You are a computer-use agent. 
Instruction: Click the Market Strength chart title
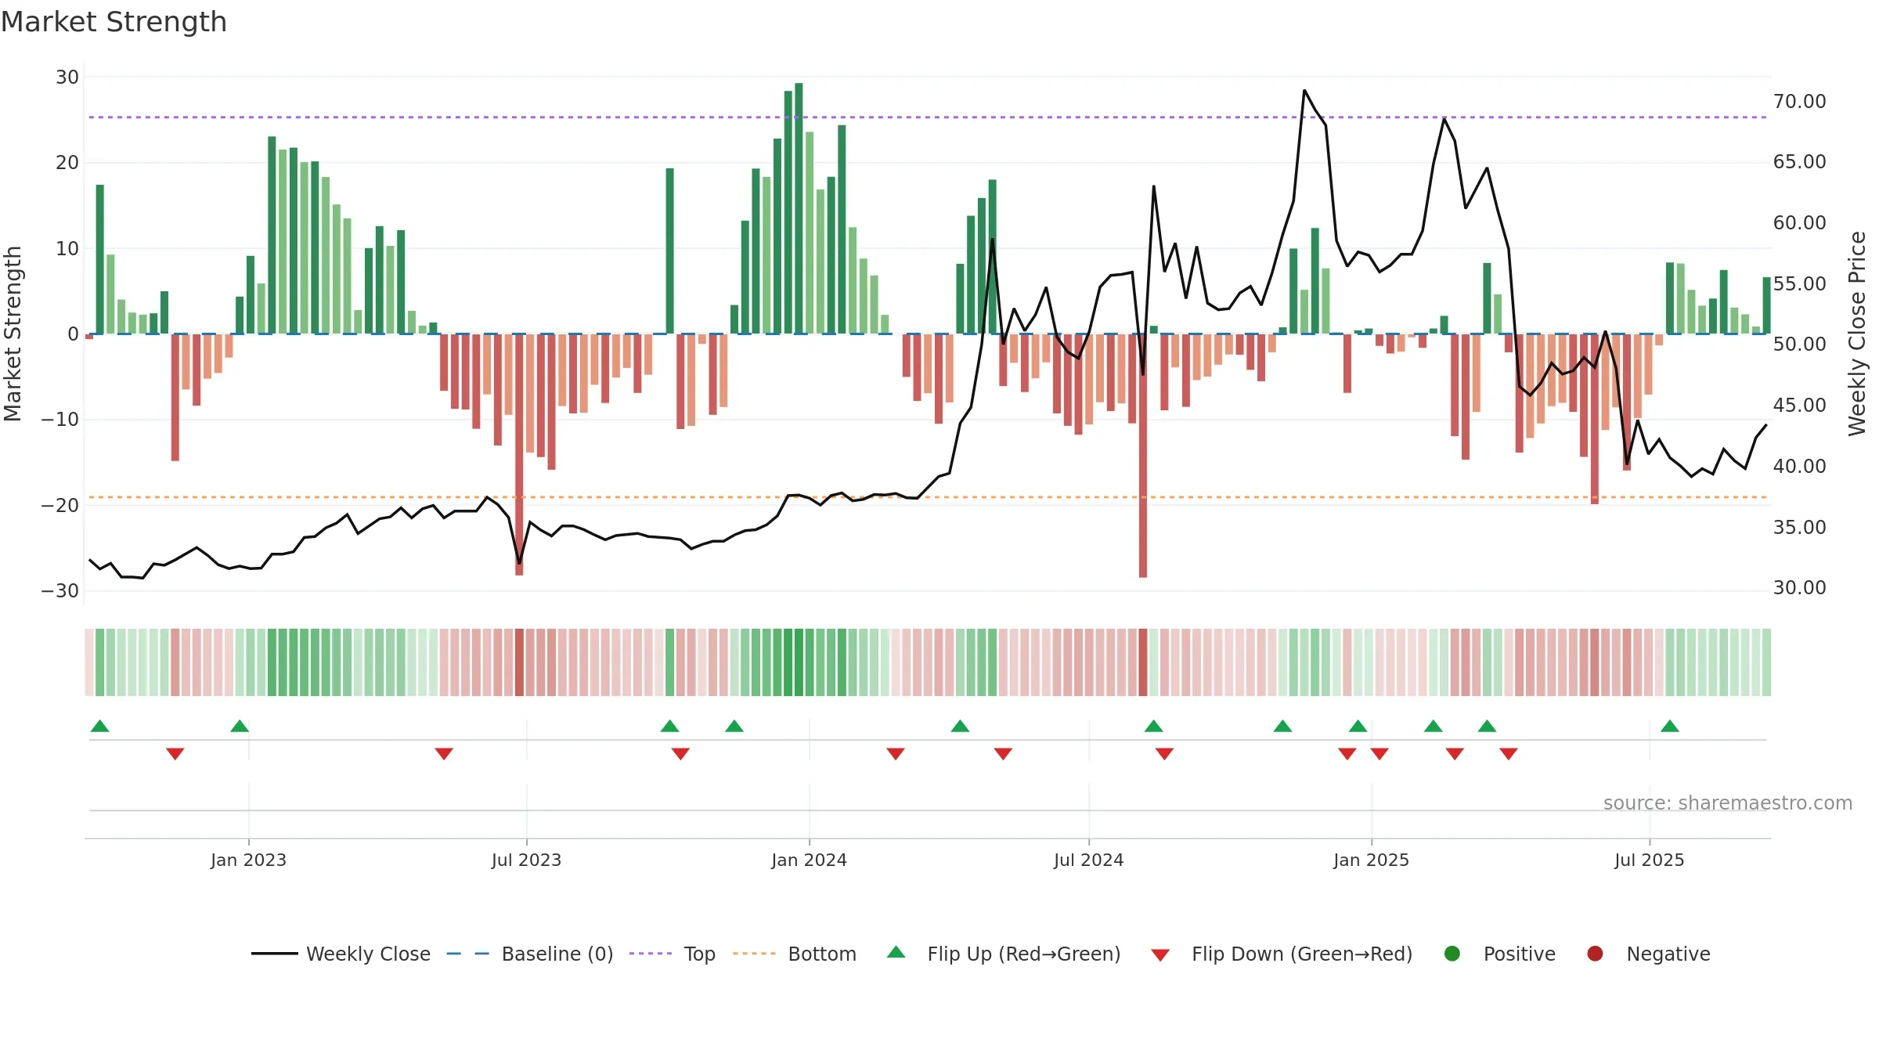114,22
